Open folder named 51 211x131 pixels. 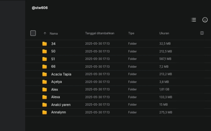click(53, 59)
